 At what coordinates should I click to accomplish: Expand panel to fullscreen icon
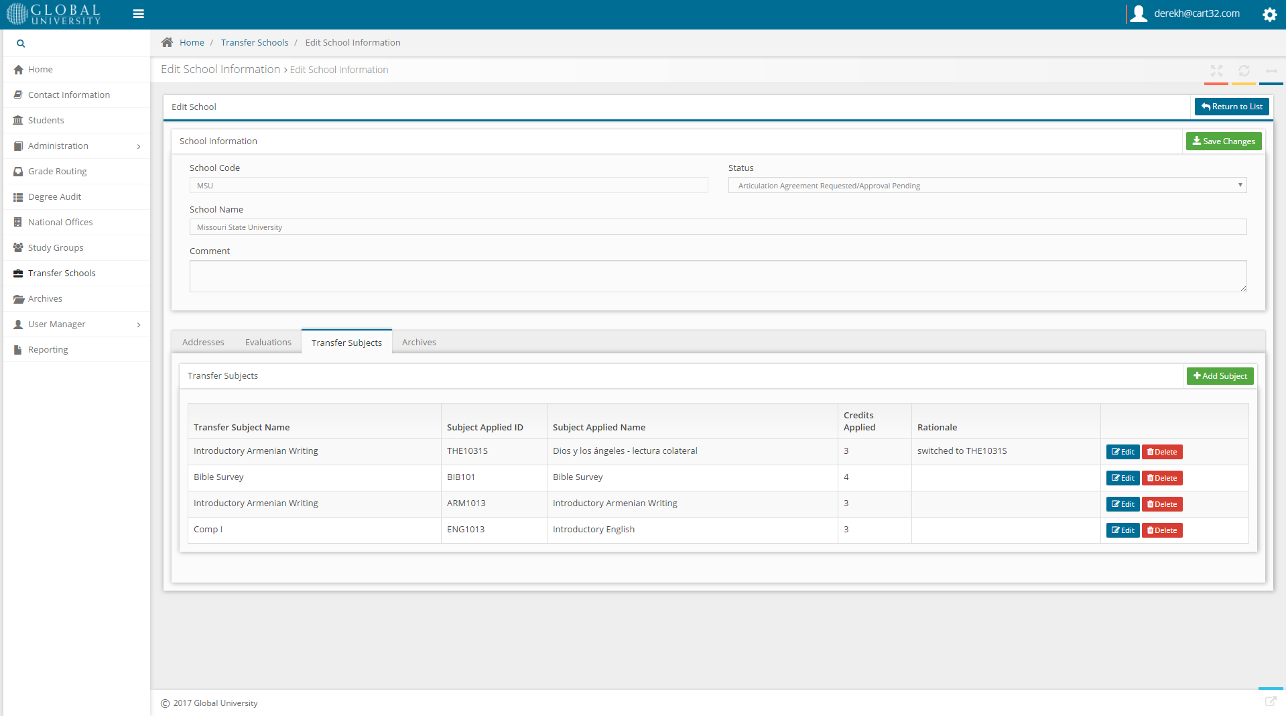tap(1216, 70)
